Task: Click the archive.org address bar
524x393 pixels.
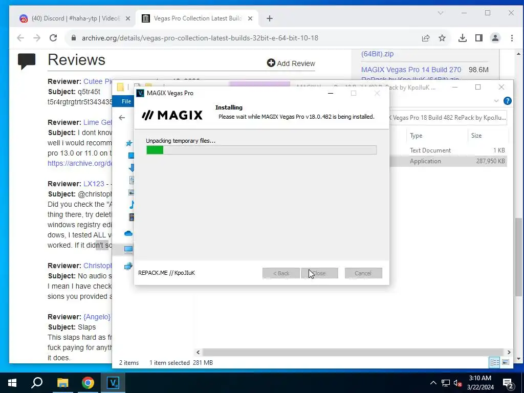Action: pos(200,38)
